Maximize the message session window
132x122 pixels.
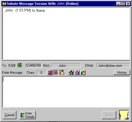coord(123,4)
